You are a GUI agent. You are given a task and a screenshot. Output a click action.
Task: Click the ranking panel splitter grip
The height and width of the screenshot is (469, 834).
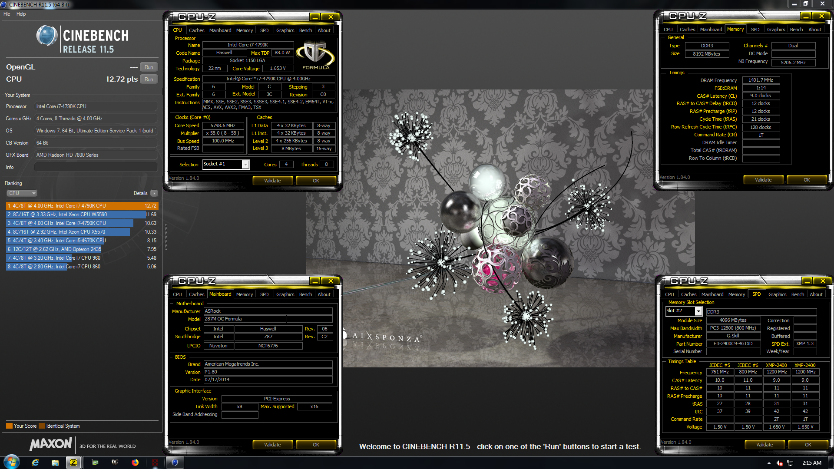click(166, 237)
